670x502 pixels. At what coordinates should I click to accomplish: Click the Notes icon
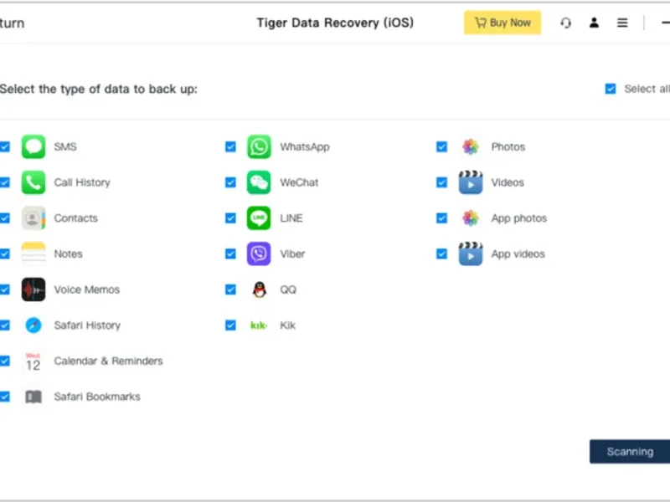coord(33,254)
